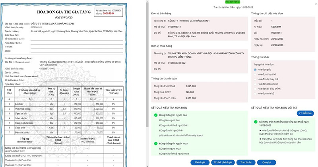Image resolution: width=318 pixels, height=167 pixels.
Task: Click the Kiểm tra refresh button
Action: tap(305, 113)
